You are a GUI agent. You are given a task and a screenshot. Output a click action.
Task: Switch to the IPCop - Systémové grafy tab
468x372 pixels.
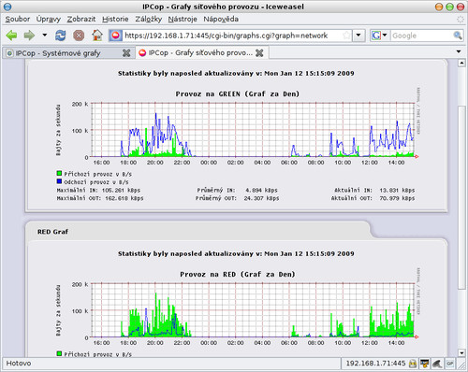tap(68, 53)
